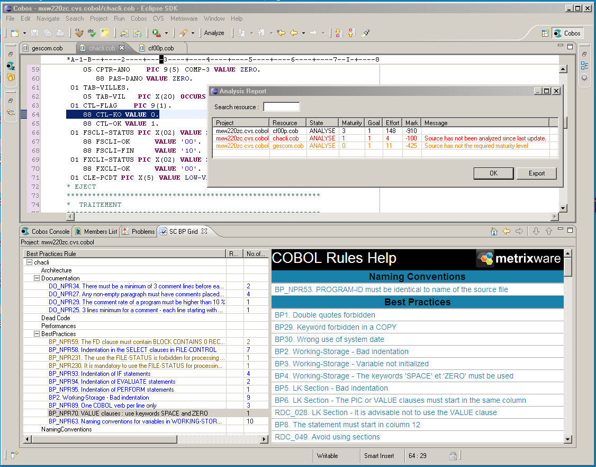Click the up arrow icon in SC BP Grid toolbar
596x467 pixels.
[548, 231]
